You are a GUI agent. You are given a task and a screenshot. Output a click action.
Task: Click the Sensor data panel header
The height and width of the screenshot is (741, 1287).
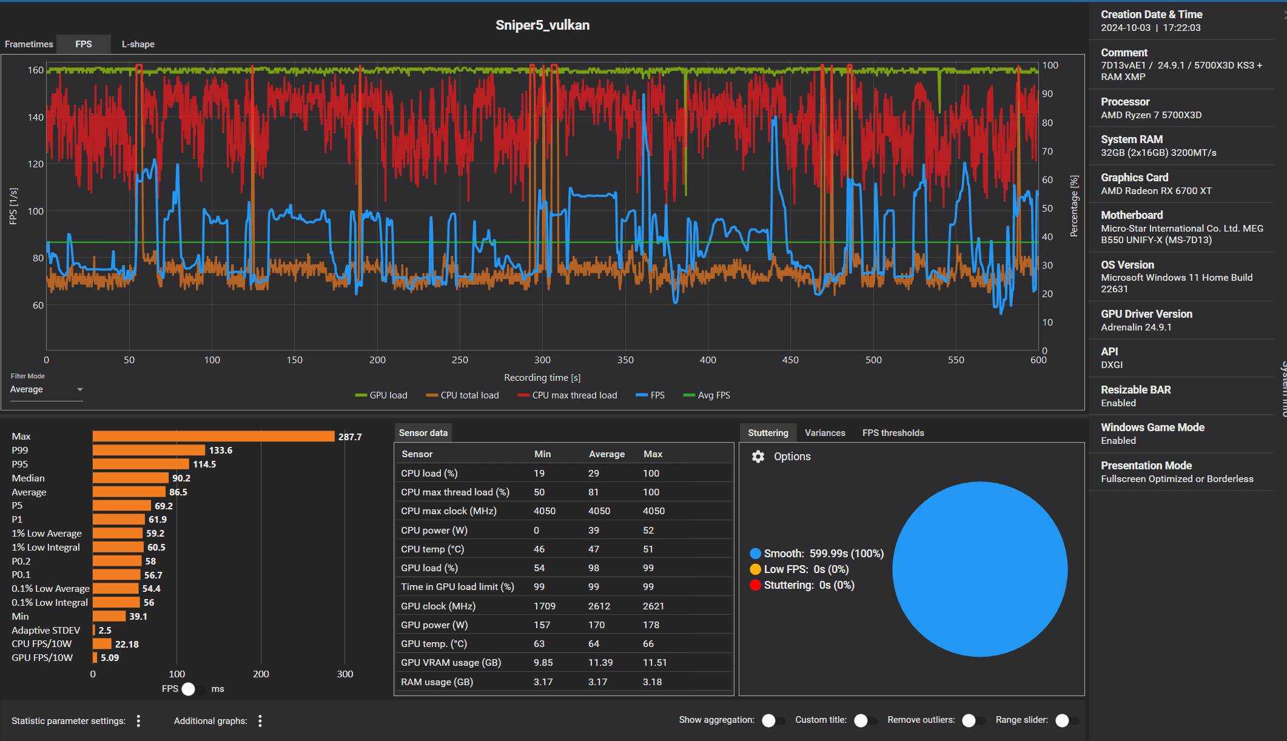pos(423,433)
